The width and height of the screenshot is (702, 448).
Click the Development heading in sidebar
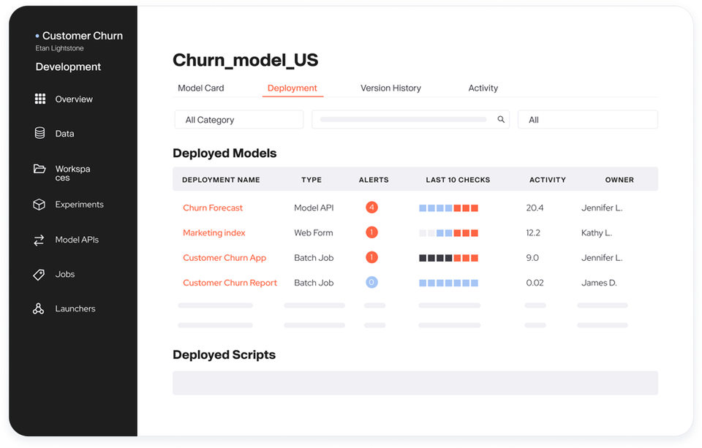68,67
